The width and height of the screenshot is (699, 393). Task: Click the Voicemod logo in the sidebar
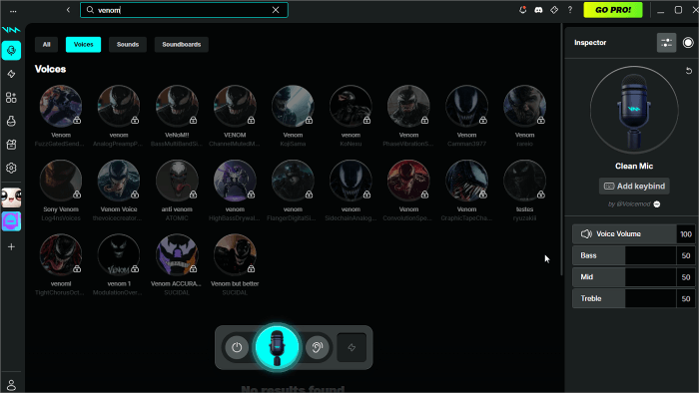tap(11, 30)
